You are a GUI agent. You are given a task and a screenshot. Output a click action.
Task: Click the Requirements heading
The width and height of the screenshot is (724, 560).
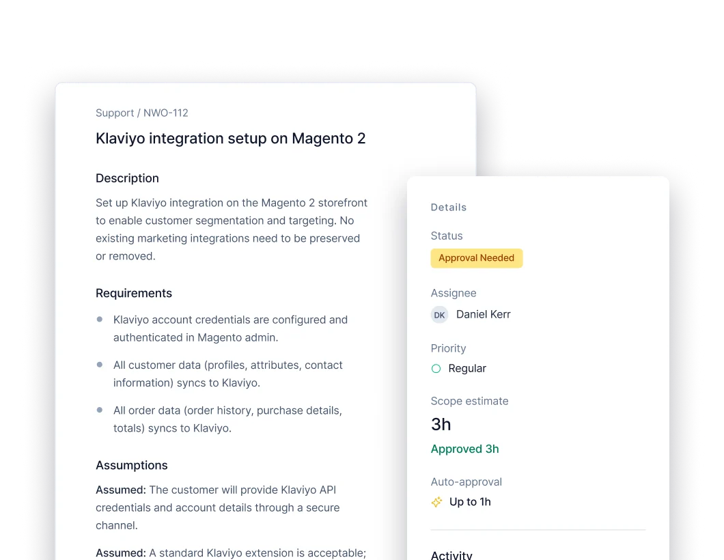(133, 293)
